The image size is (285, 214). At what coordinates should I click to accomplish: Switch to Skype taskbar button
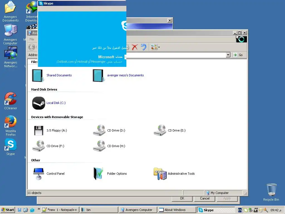click(x=216, y=210)
